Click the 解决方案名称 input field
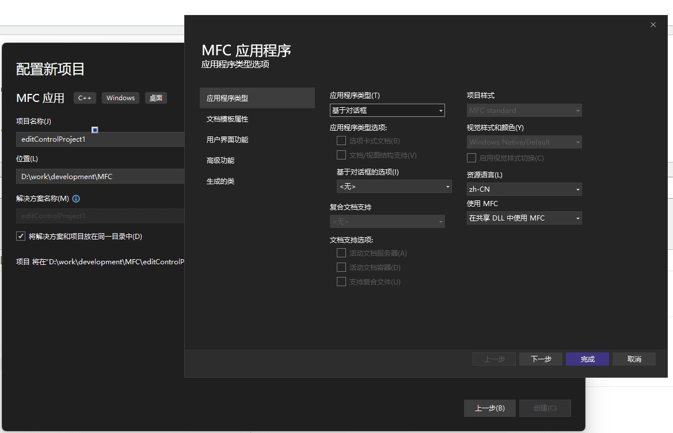 [100, 216]
